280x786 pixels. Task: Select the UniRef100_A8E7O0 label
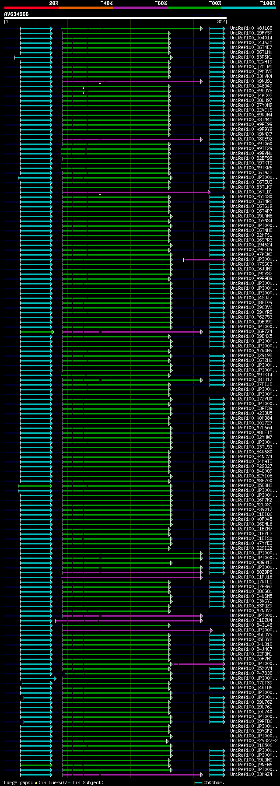[x=251, y=481]
